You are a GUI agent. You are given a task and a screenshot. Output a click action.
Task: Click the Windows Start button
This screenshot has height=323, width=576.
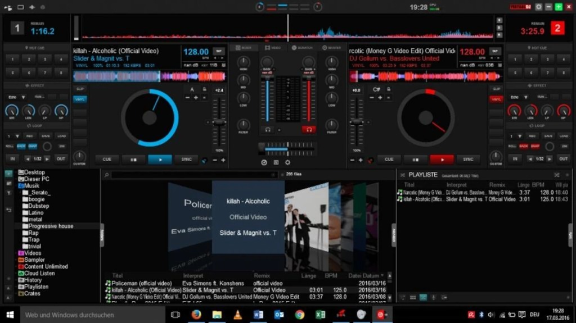click(x=10, y=315)
